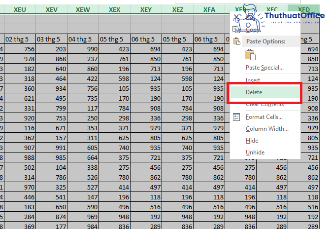The image size is (329, 229).
Task: Click the cell containing 104
Action: [52, 168]
